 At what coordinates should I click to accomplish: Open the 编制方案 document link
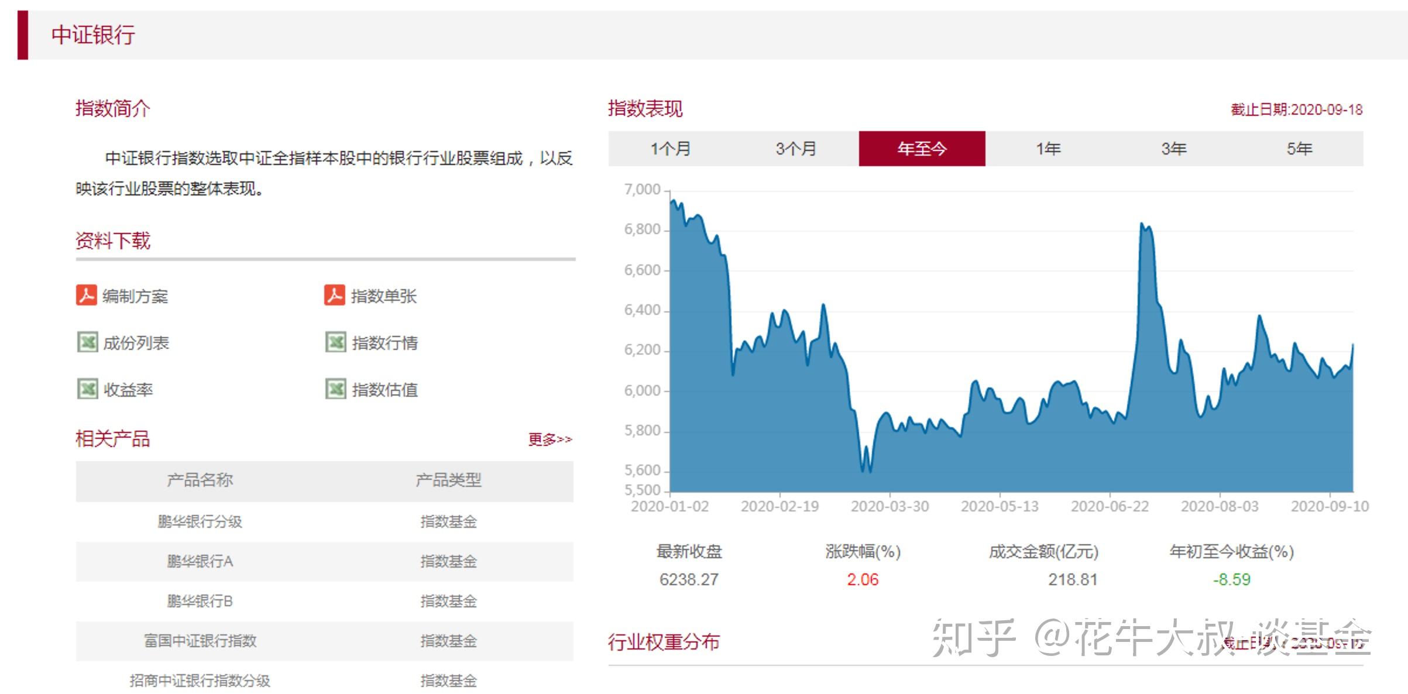click(x=135, y=296)
